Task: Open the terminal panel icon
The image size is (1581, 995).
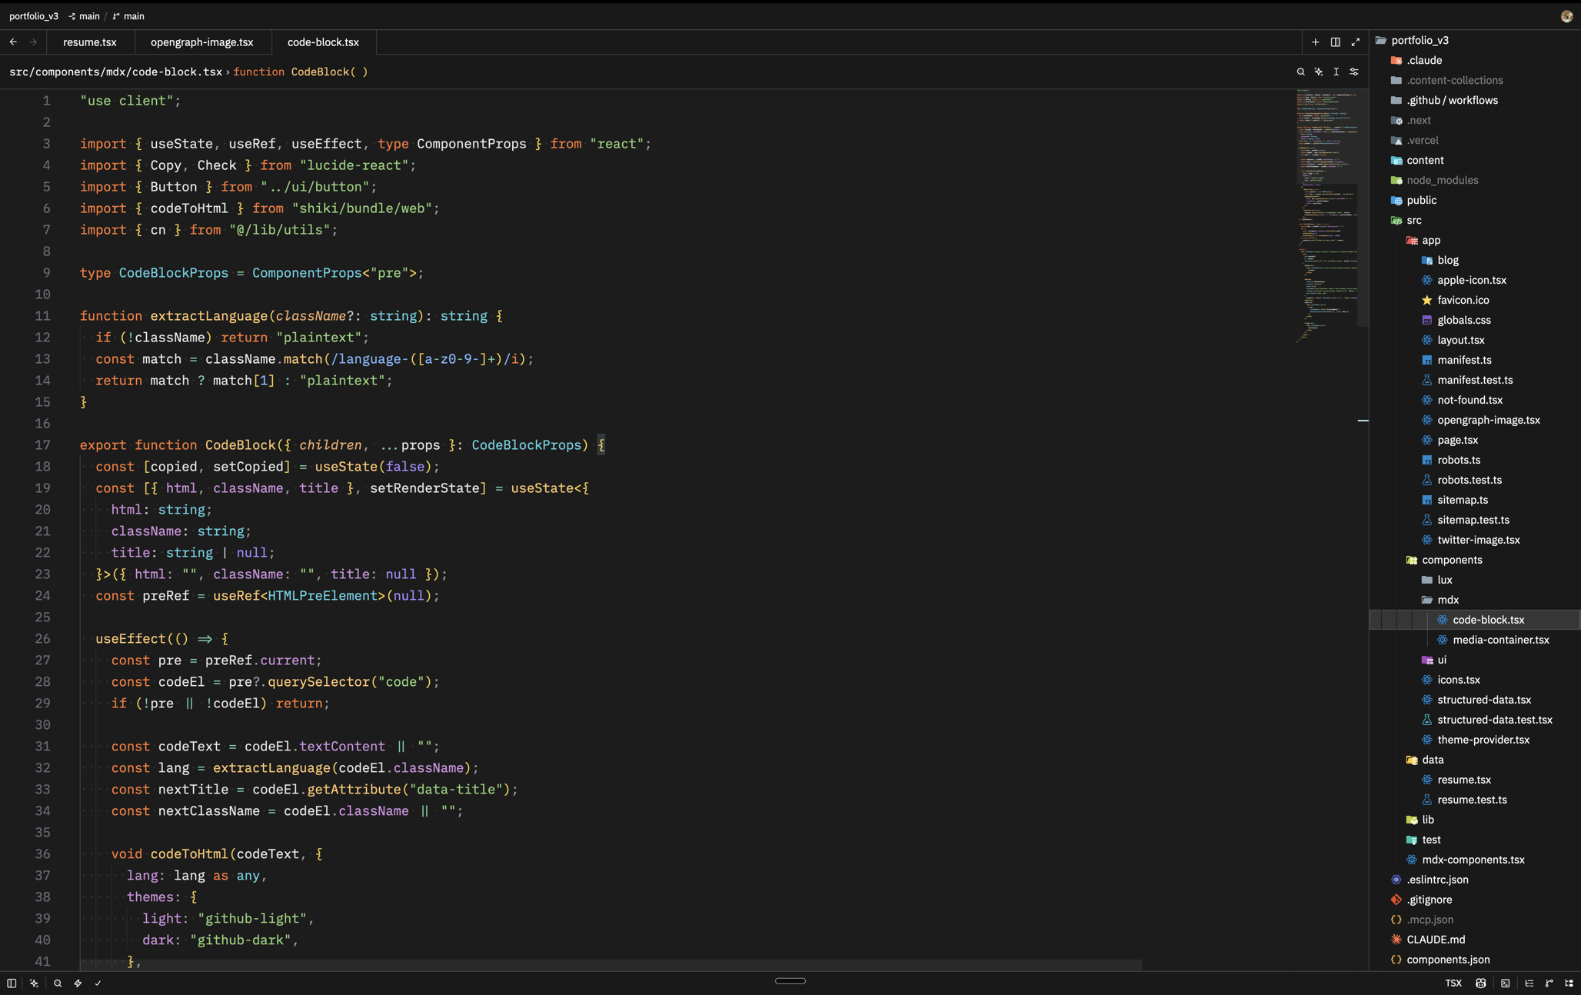Action: 1505,983
